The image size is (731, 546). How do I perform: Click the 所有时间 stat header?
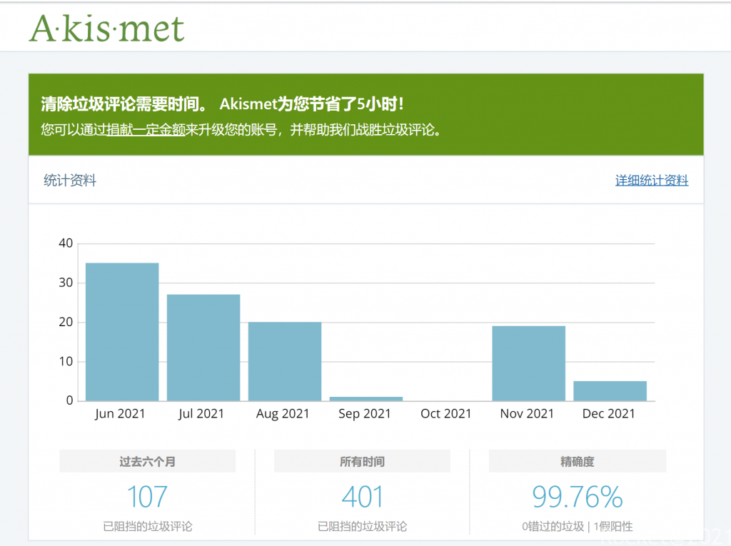coord(362,462)
